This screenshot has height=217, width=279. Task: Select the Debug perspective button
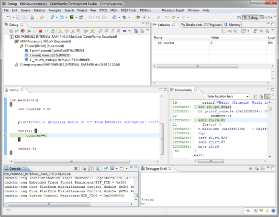point(251,17)
